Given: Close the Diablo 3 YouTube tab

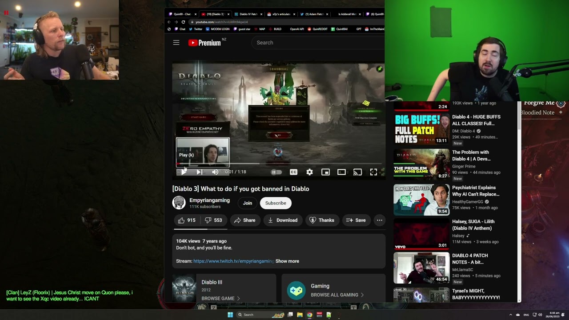Looking at the screenshot, I should [228, 14].
